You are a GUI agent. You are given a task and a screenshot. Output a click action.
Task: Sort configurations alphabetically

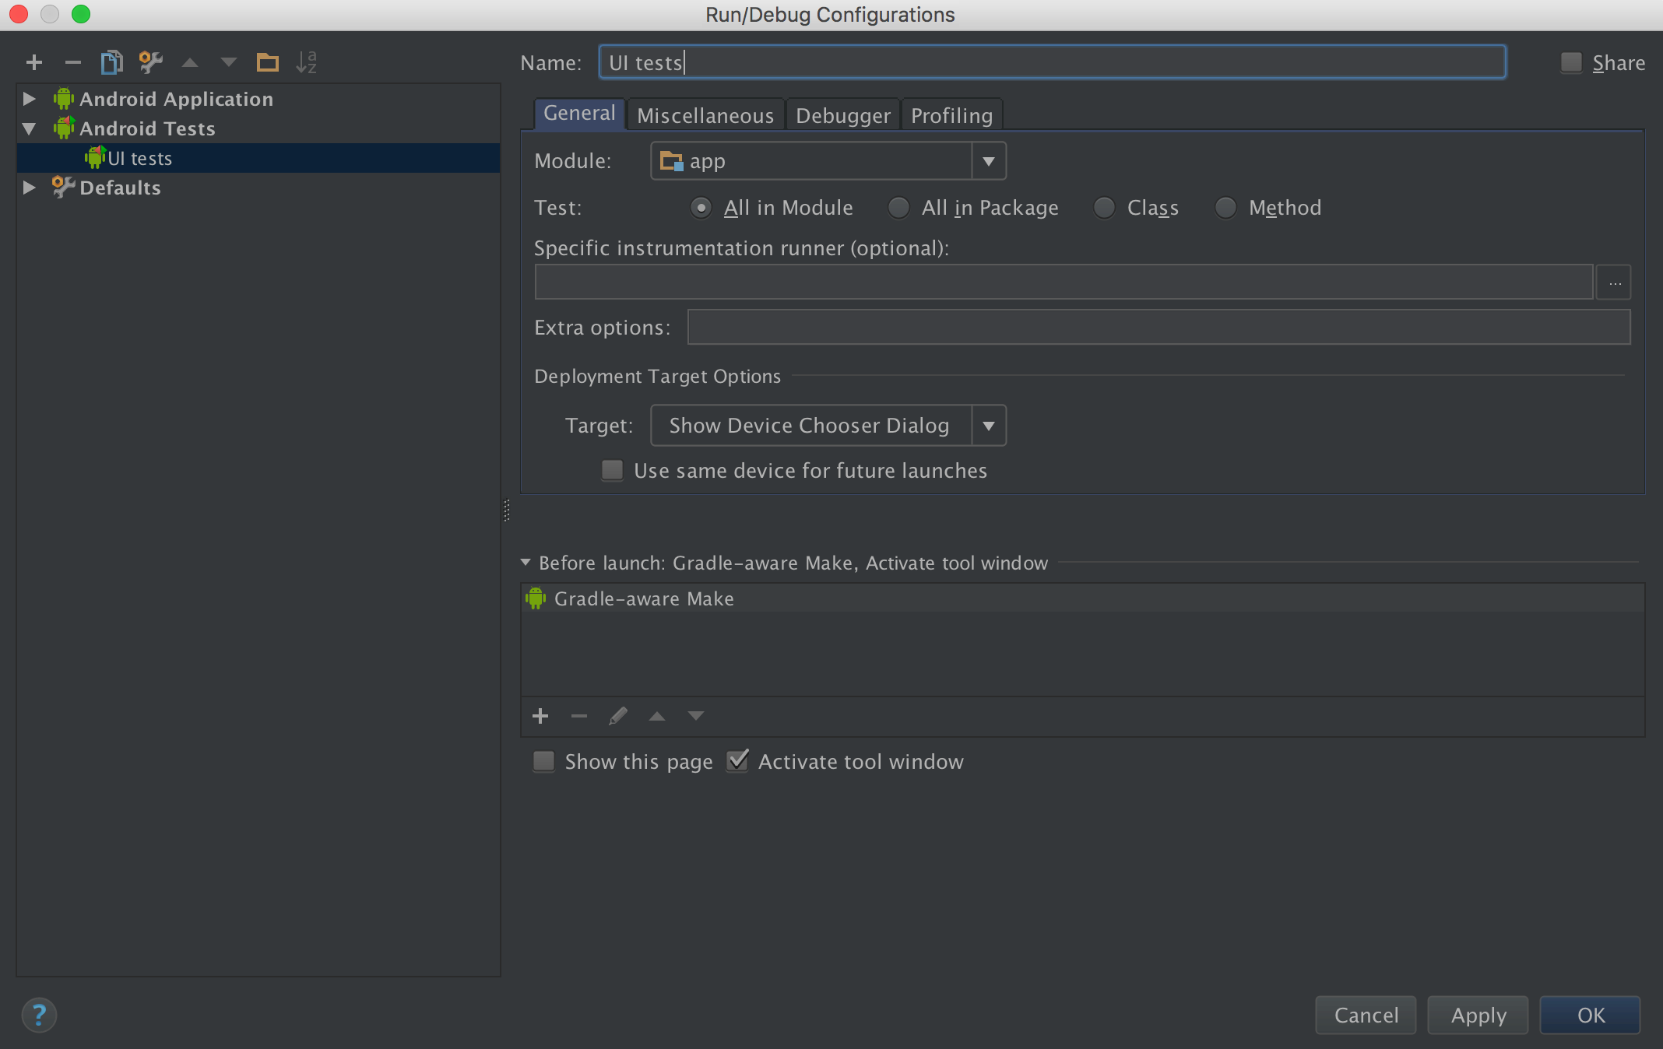pyautogui.click(x=307, y=62)
